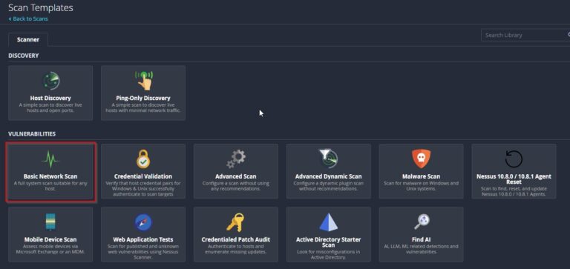The image size is (570, 269).
Task: Click 'AI, LLM, ML related detections' description
Action: [x=422, y=249]
